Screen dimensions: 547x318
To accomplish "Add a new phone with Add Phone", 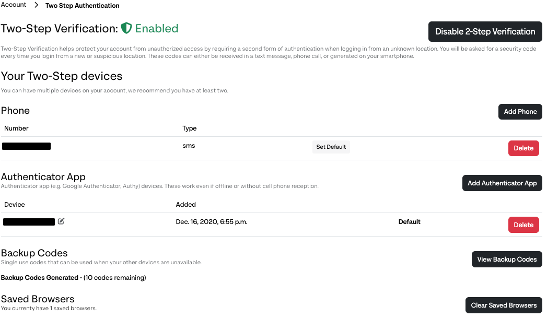I will (x=520, y=112).
